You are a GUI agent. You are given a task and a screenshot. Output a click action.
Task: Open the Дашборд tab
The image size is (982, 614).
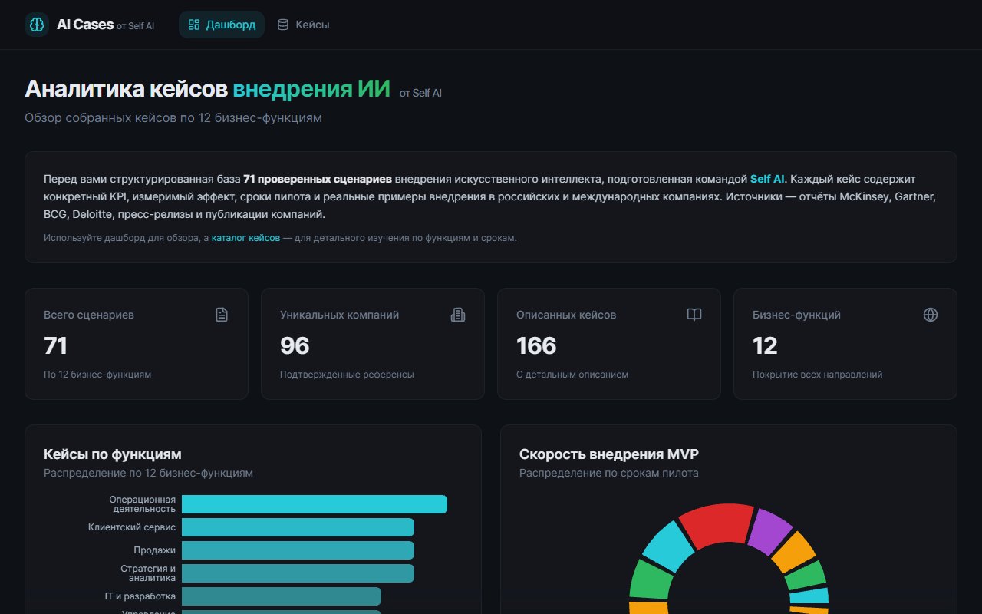click(x=222, y=25)
